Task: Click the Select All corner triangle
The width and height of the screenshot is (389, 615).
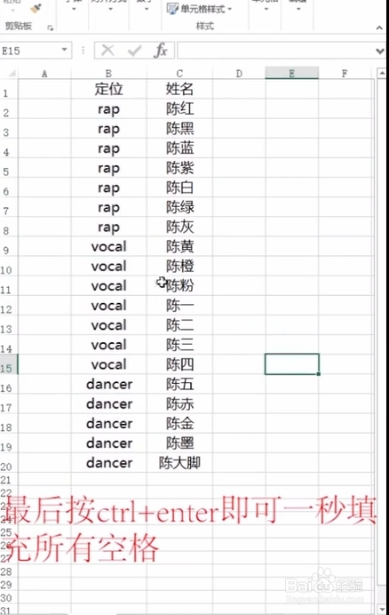Action: tap(12, 74)
